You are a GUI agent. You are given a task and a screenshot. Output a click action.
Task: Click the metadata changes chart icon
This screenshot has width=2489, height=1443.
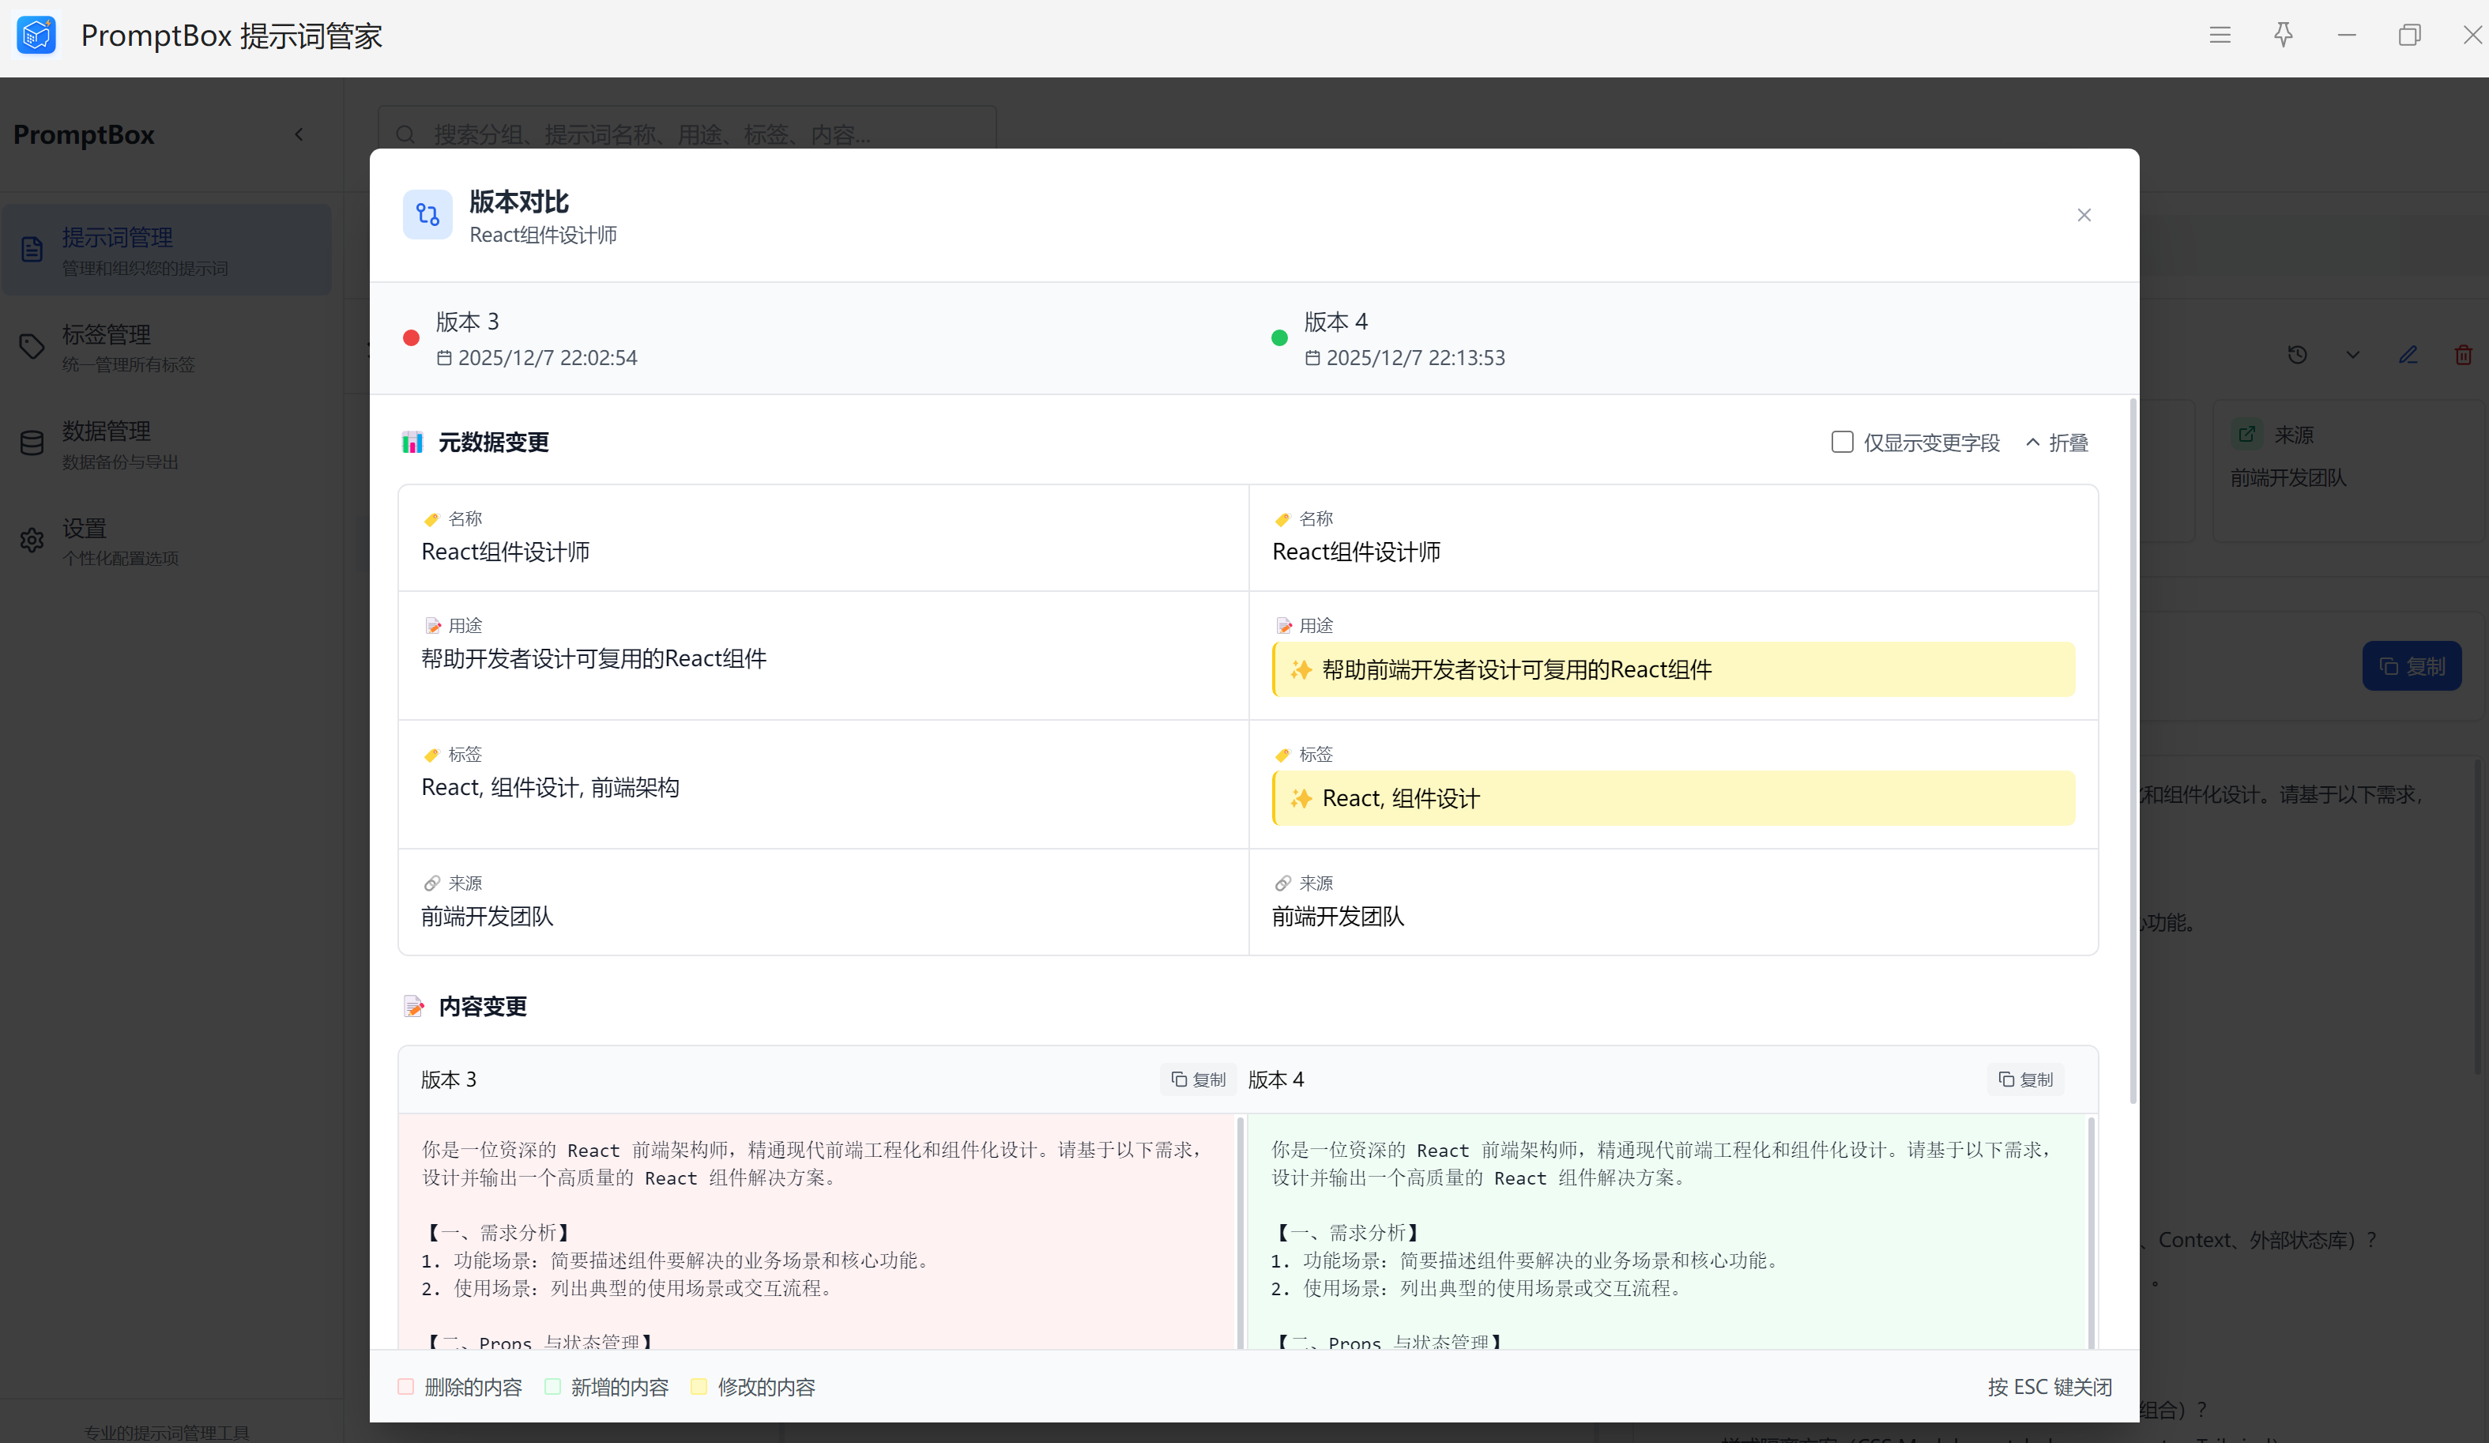tap(412, 443)
